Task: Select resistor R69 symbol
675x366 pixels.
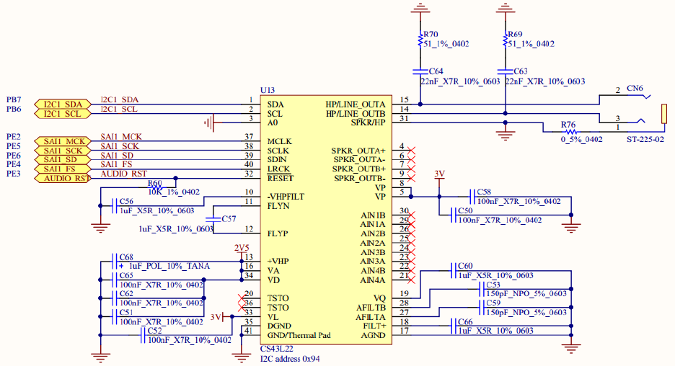Action: (505, 43)
